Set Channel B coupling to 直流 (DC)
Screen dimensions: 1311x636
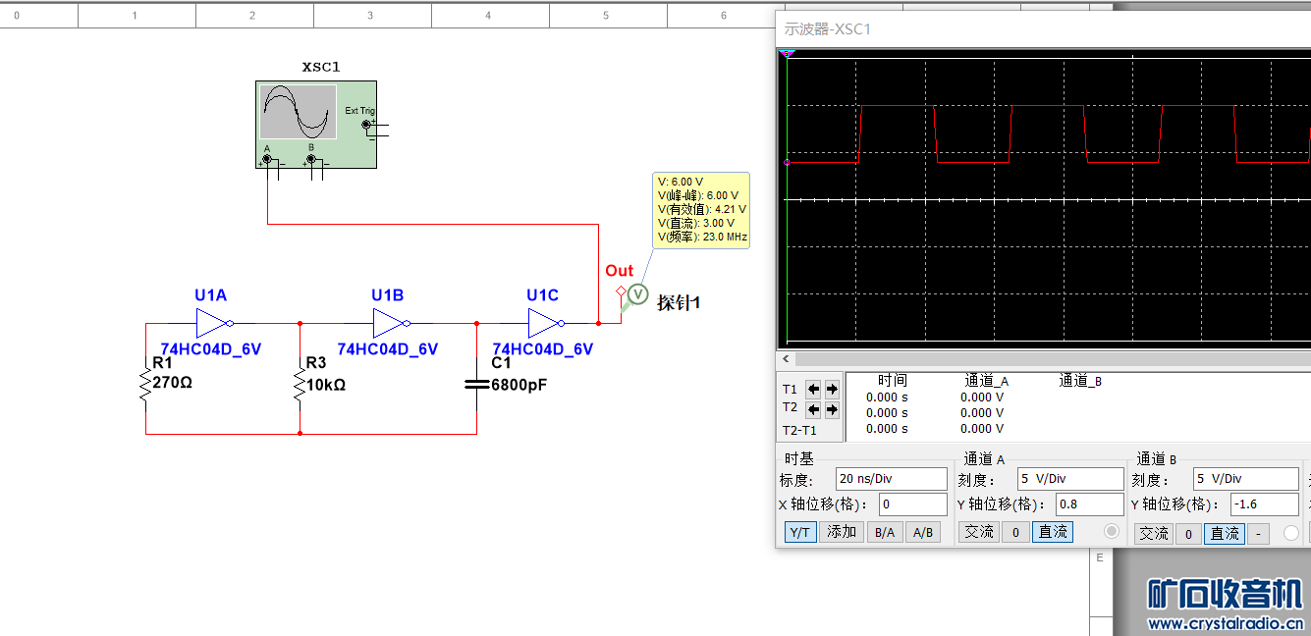coord(1224,533)
